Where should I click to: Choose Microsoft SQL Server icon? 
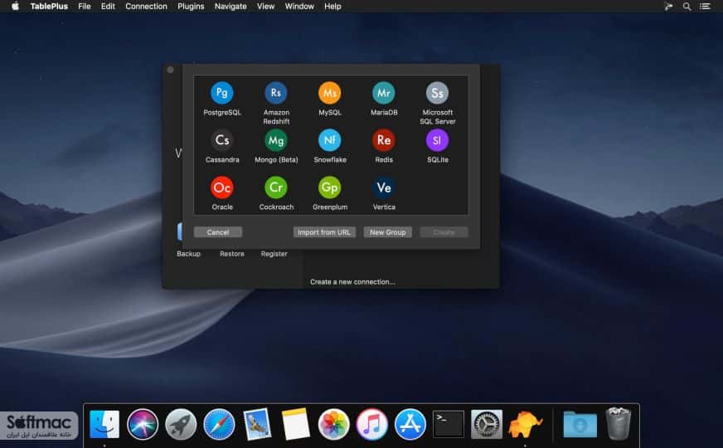[x=437, y=93]
